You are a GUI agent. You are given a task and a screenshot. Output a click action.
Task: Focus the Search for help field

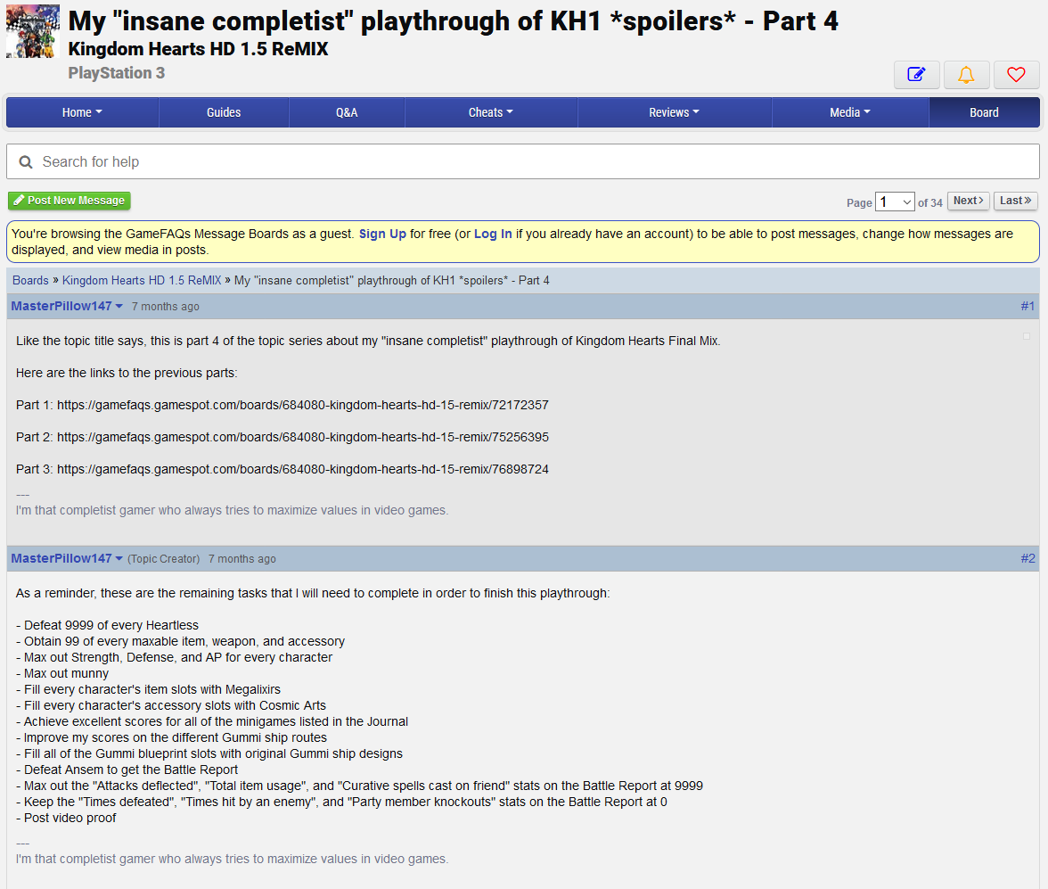tap(523, 162)
